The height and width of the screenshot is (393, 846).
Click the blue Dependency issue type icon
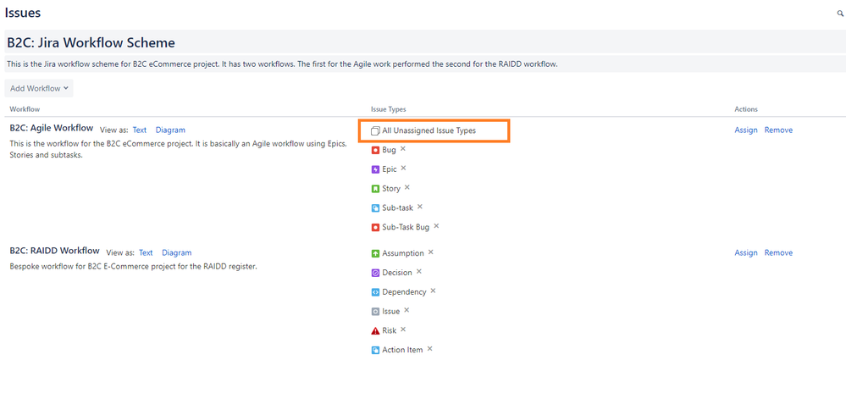pos(375,292)
